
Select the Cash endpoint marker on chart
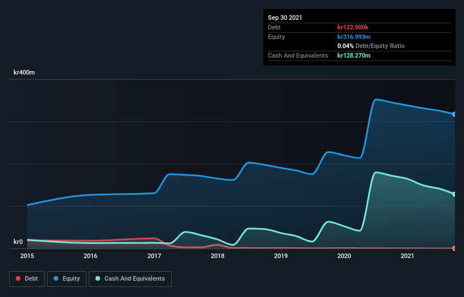pyautogui.click(x=454, y=194)
